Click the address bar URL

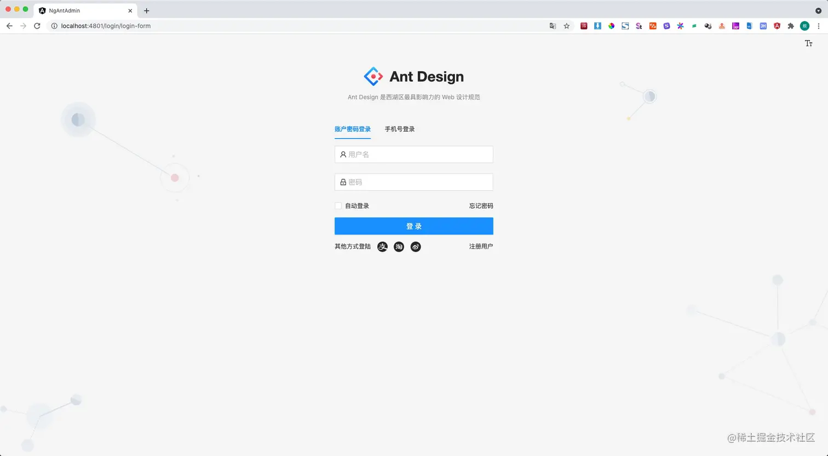[106, 26]
